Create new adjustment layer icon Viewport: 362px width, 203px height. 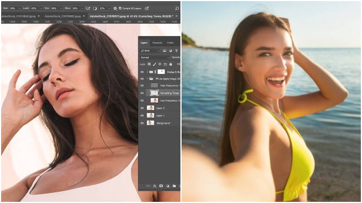168,186
